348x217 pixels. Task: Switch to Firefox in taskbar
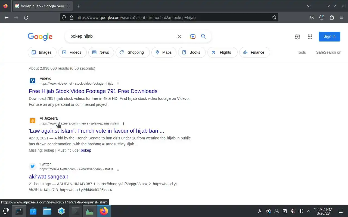[x=104, y=211]
